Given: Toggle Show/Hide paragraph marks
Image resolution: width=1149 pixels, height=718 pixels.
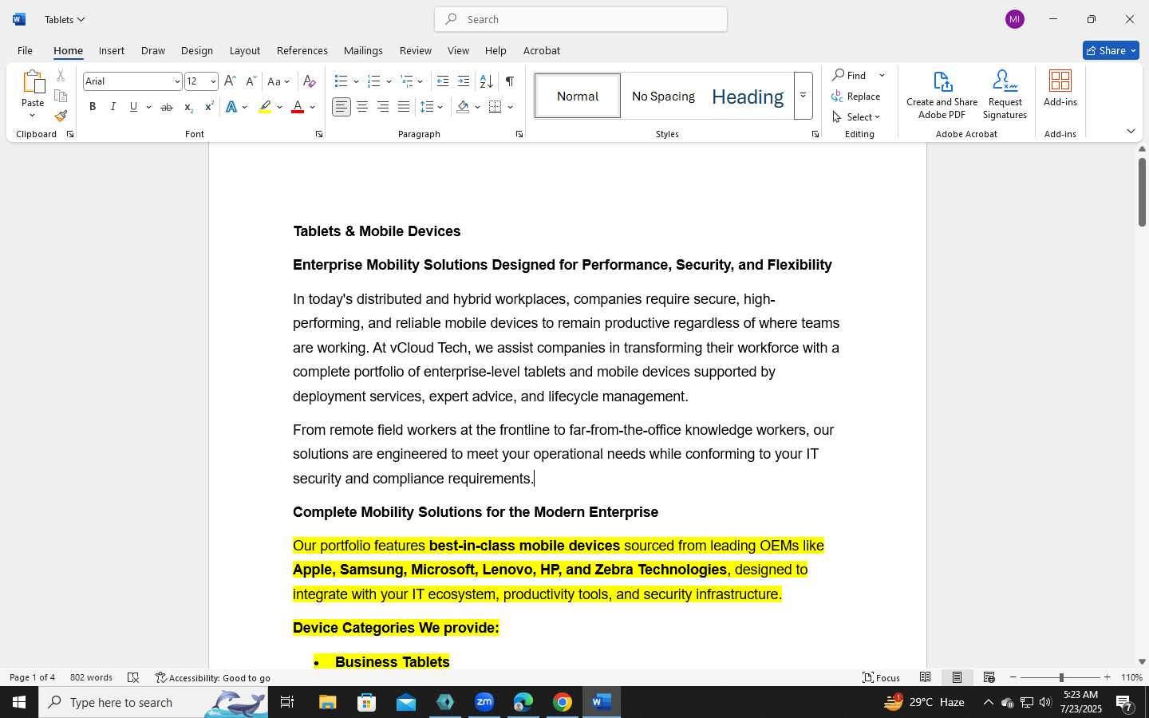Looking at the screenshot, I should [509, 81].
